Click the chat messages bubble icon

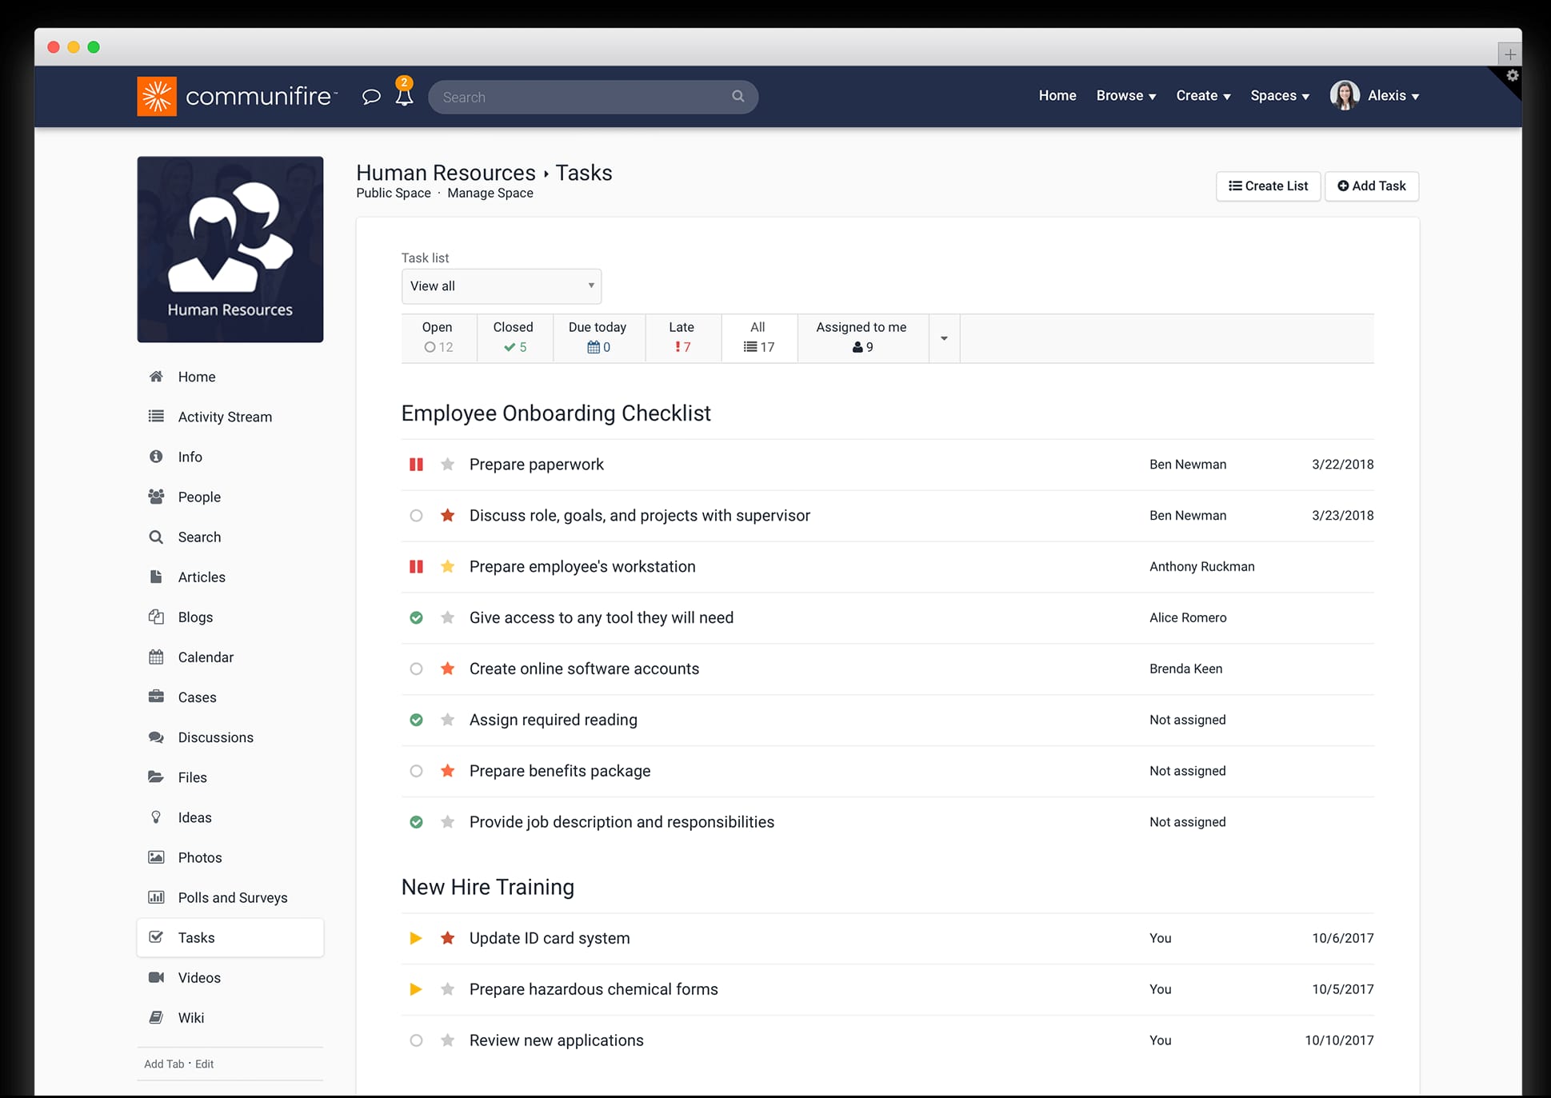pos(370,97)
